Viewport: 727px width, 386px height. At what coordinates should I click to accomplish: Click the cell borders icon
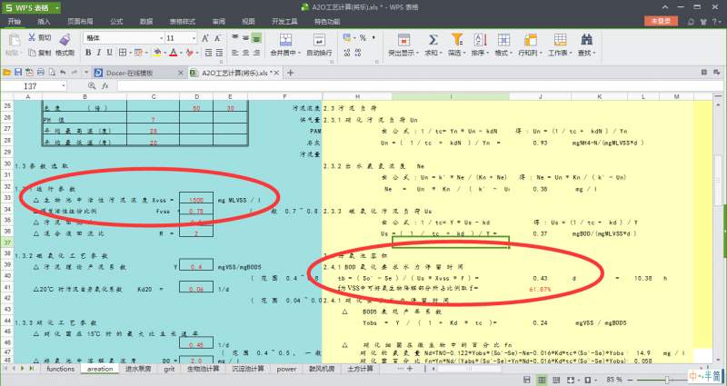click(123, 53)
